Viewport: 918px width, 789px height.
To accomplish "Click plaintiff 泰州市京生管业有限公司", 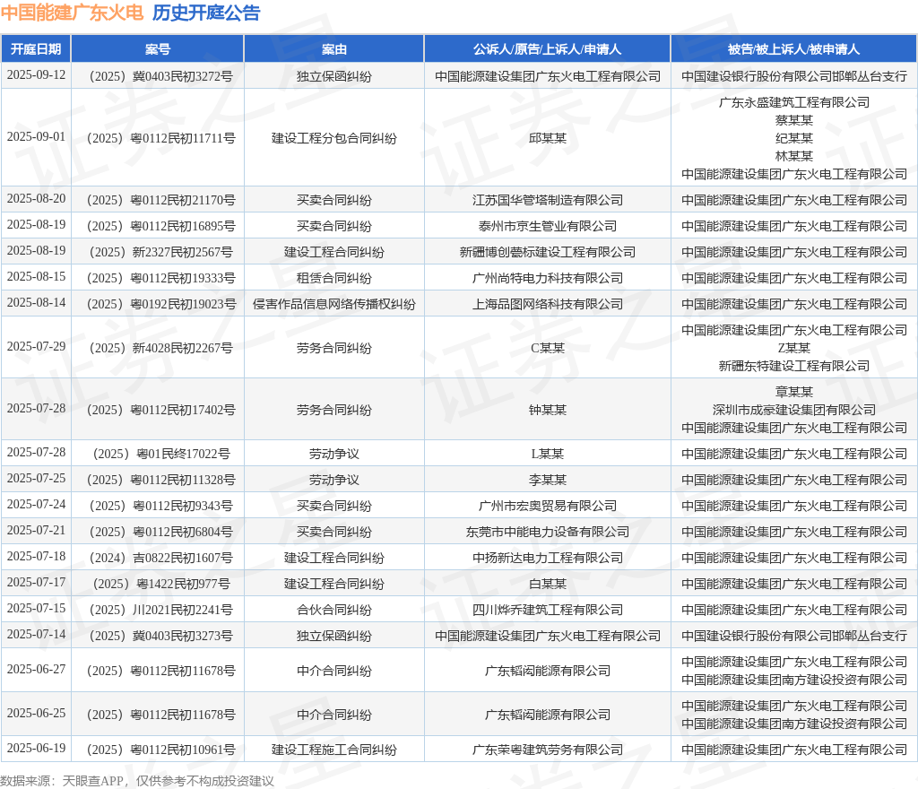I will [x=548, y=226].
